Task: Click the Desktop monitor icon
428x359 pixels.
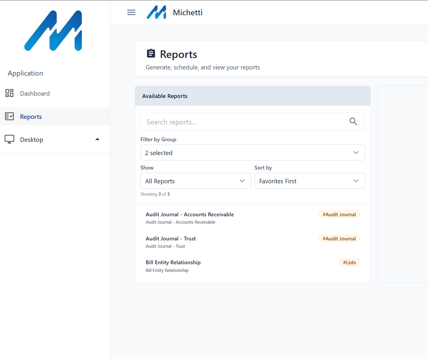Action: (x=9, y=139)
